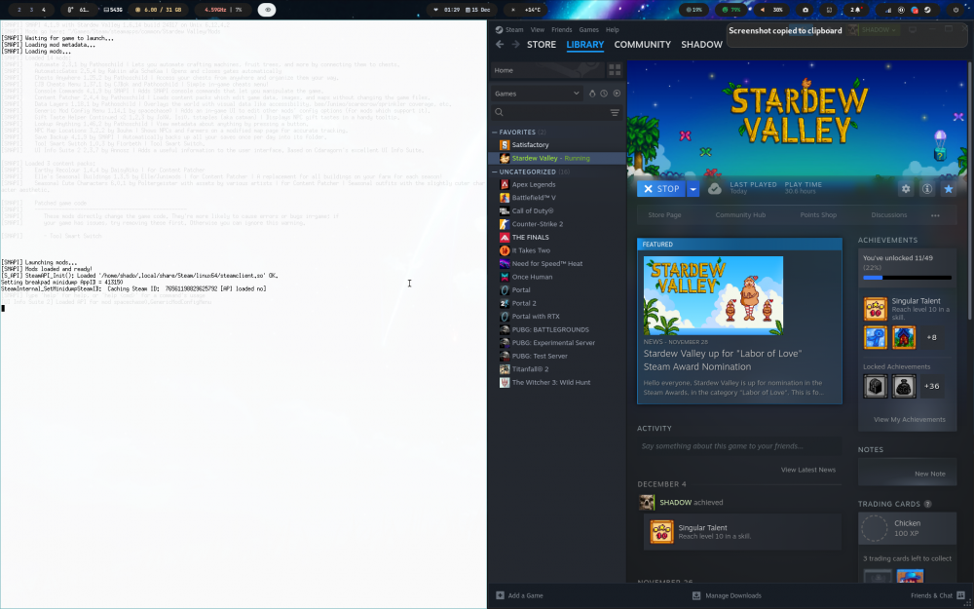
Task: Open Stardew Valley game settings gear
Action: (906, 189)
